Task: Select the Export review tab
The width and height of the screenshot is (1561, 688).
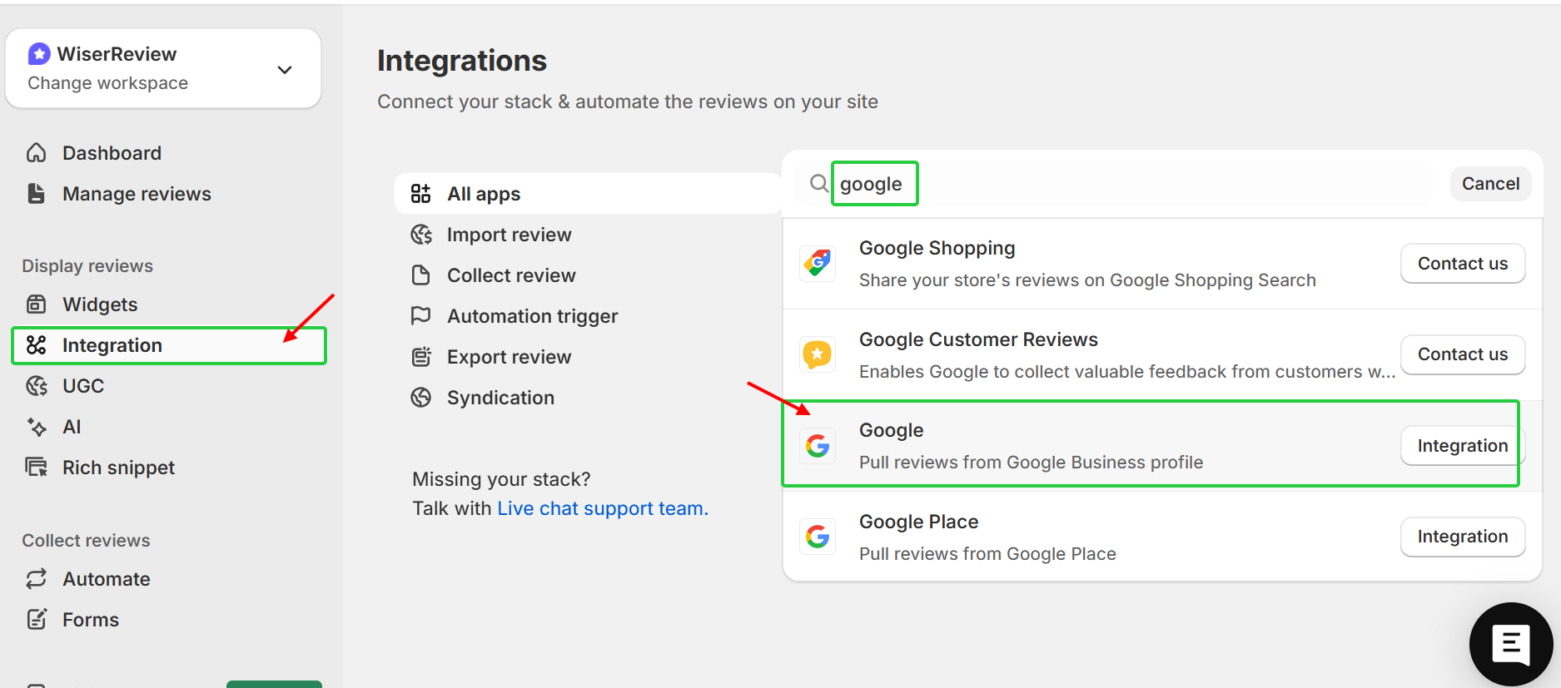Action: tap(509, 356)
